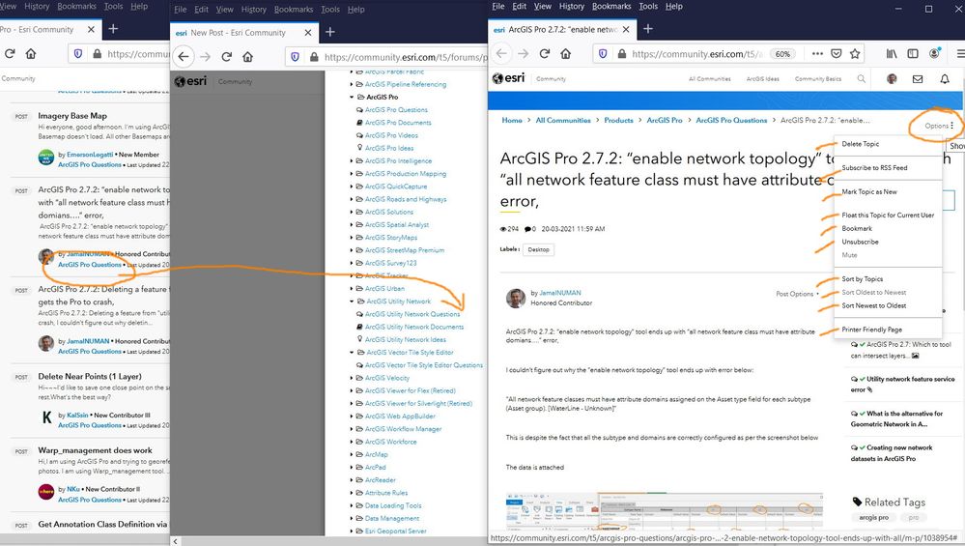Click the All Communities breadcrumb

(x=563, y=120)
